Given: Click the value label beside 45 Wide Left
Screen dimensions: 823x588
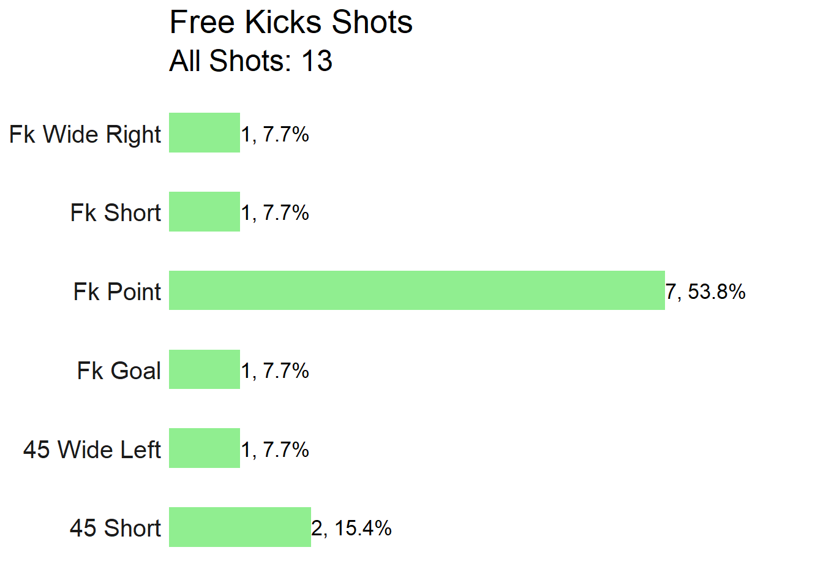Looking at the screenshot, I should pos(275,450).
